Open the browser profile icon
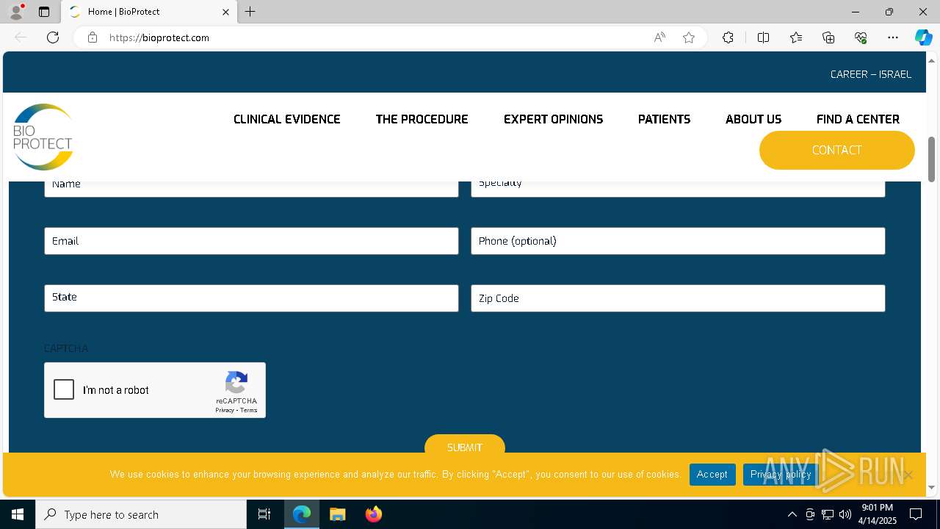940x529 pixels. coord(16,12)
